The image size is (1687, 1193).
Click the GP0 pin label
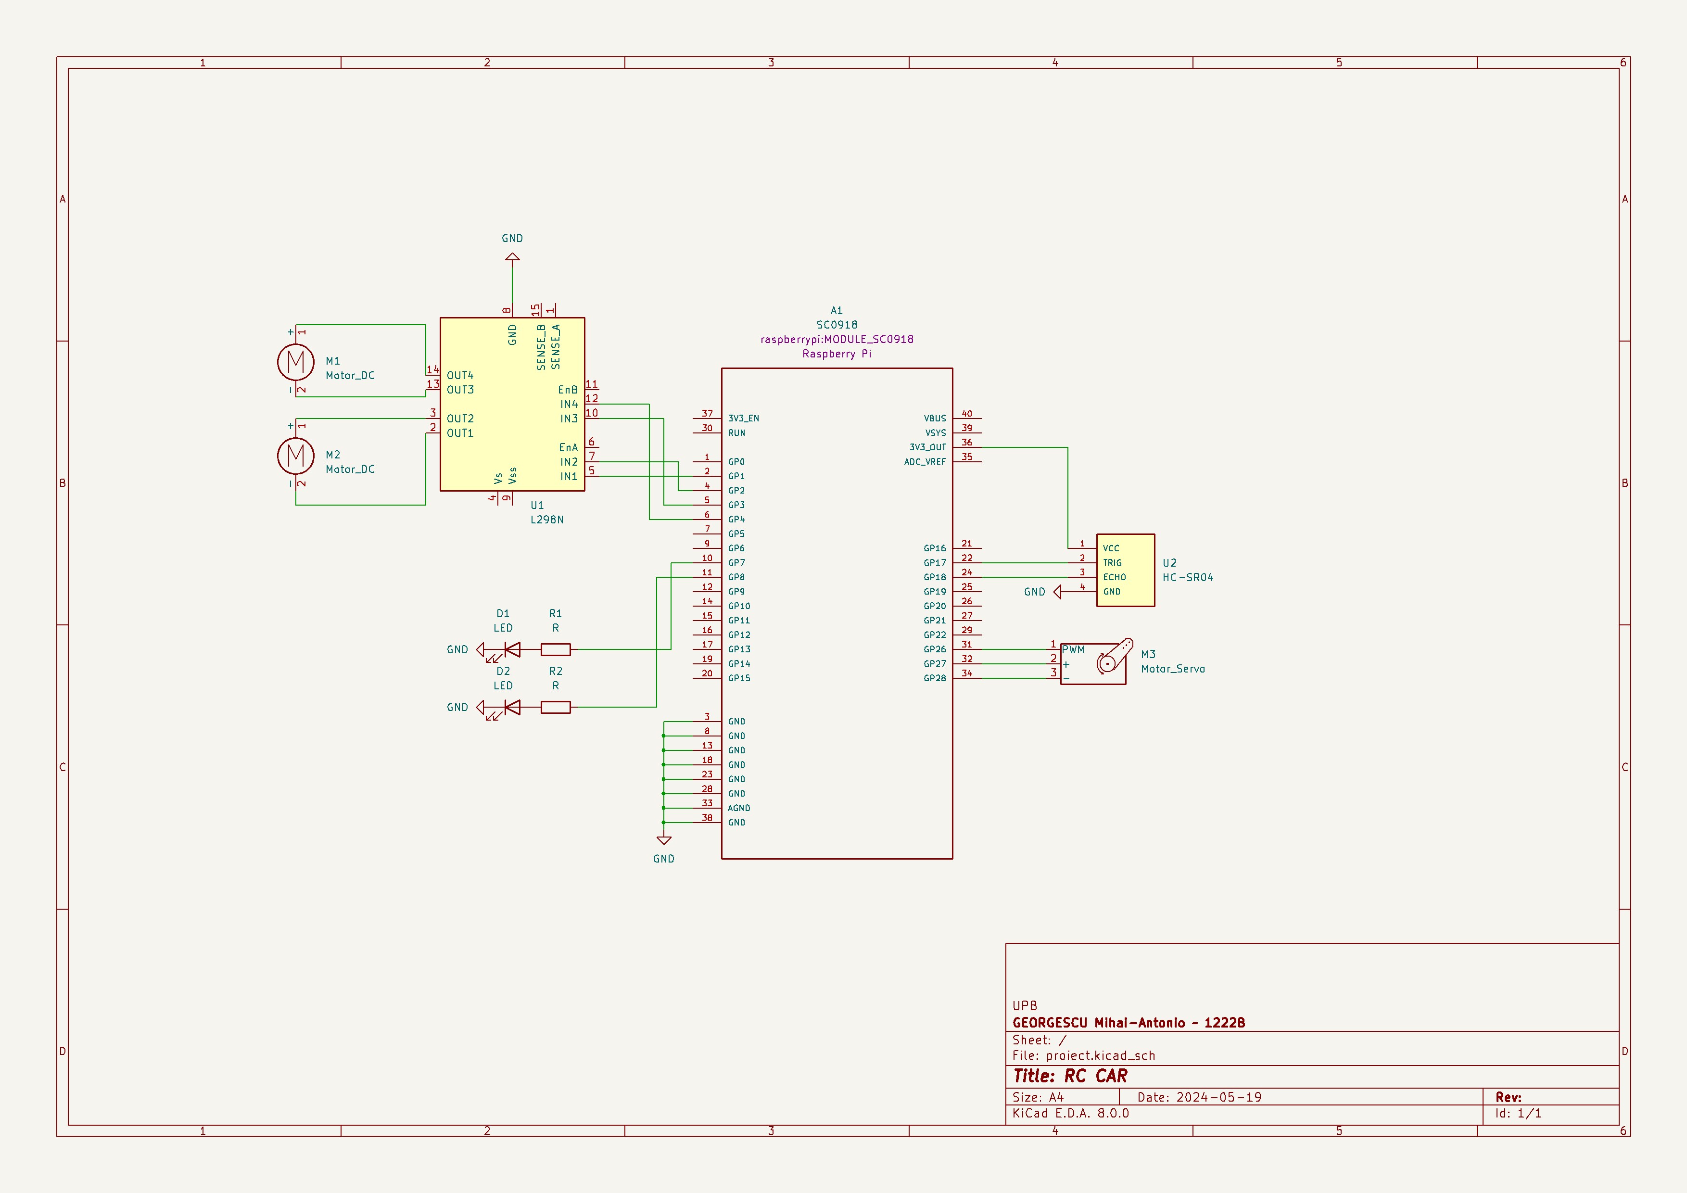point(736,462)
